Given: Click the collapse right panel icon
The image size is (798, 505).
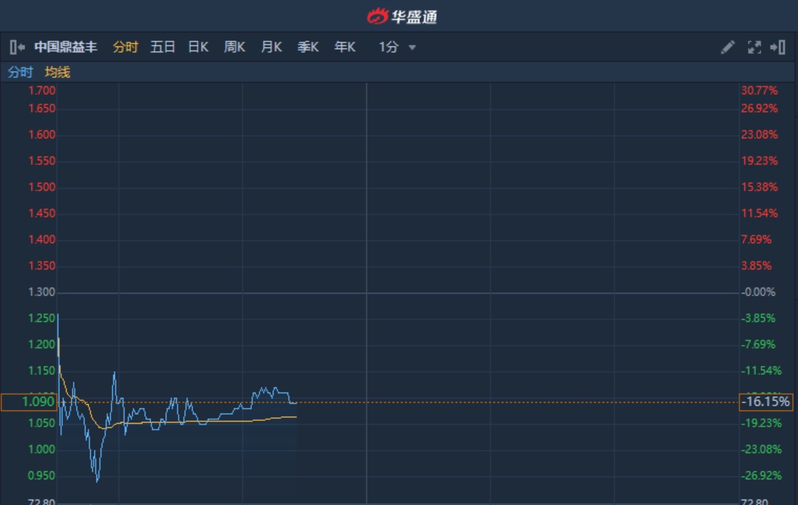Looking at the screenshot, I should (x=778, y=47).
